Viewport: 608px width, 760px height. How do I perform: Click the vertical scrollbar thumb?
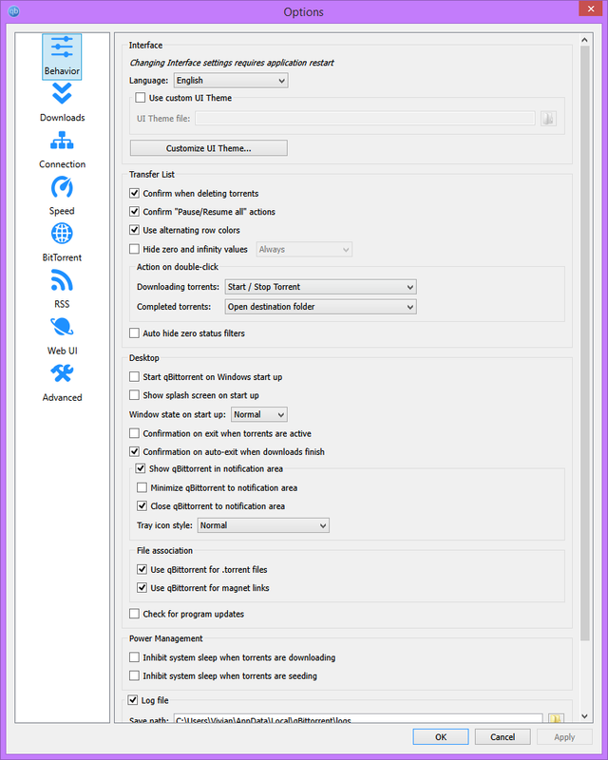point(584,343)
